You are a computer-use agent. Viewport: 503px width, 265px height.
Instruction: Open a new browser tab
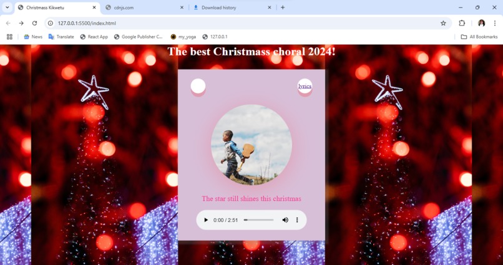coord(283,7)
